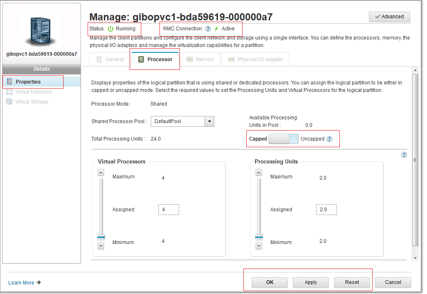Click the vertical scrollbar down arrow
Viewport: 427px width, 294px height.
415,258
